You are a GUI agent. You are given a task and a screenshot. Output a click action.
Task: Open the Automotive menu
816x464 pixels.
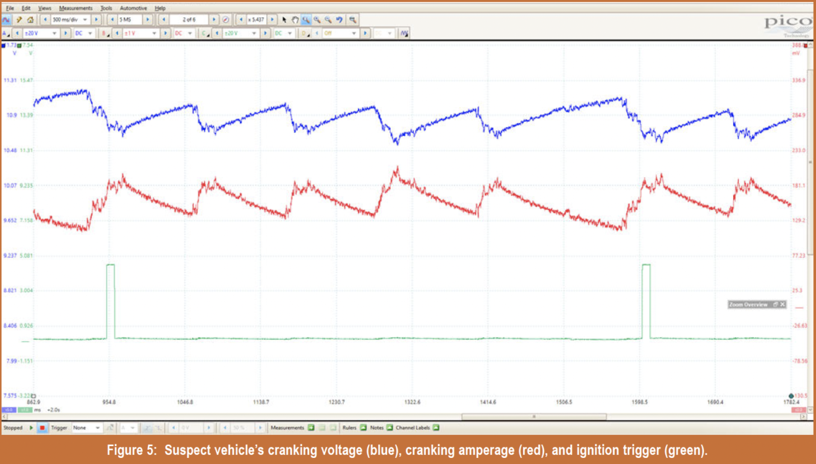click(x=133, y=8)
